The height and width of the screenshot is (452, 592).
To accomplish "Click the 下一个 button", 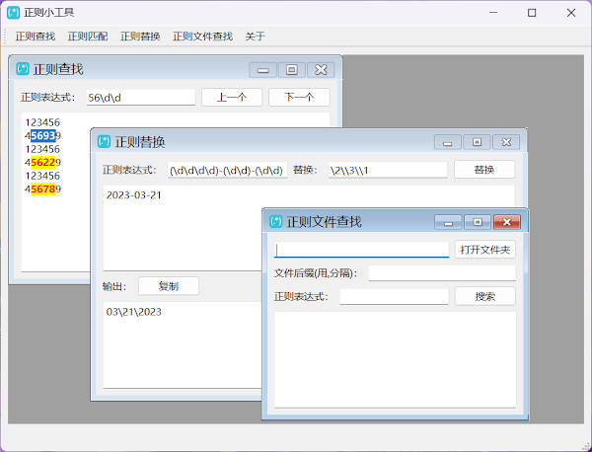I will click(x=299, y=98).
